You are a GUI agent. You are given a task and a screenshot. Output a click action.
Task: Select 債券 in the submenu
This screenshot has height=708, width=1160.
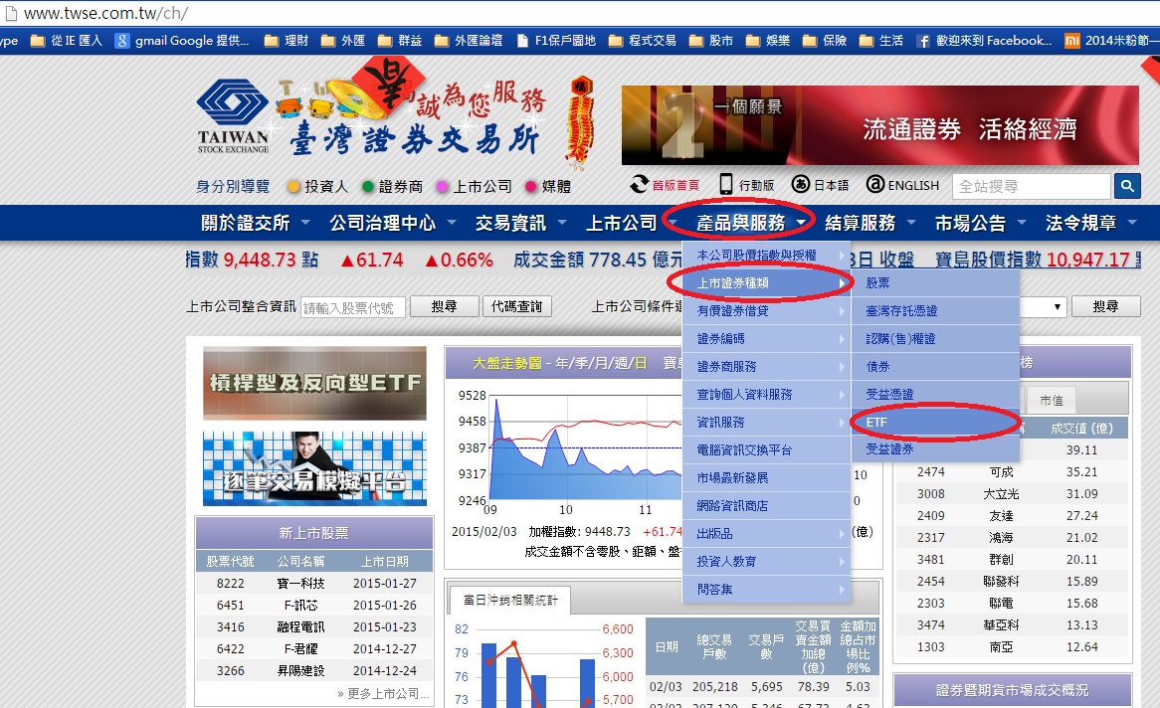[935, 367]
